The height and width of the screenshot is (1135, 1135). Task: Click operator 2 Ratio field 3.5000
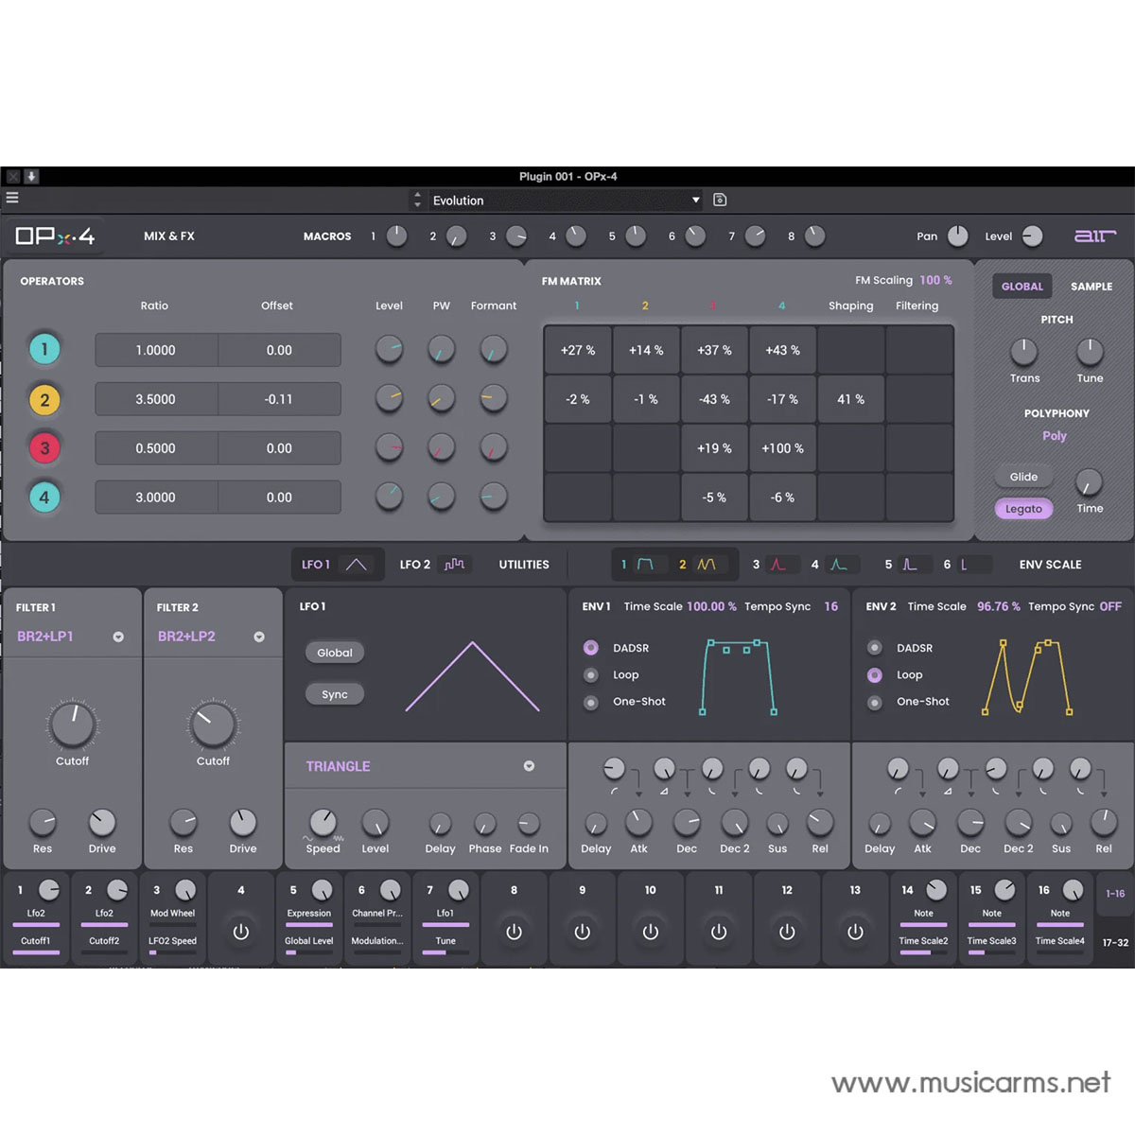click(156, 399)
